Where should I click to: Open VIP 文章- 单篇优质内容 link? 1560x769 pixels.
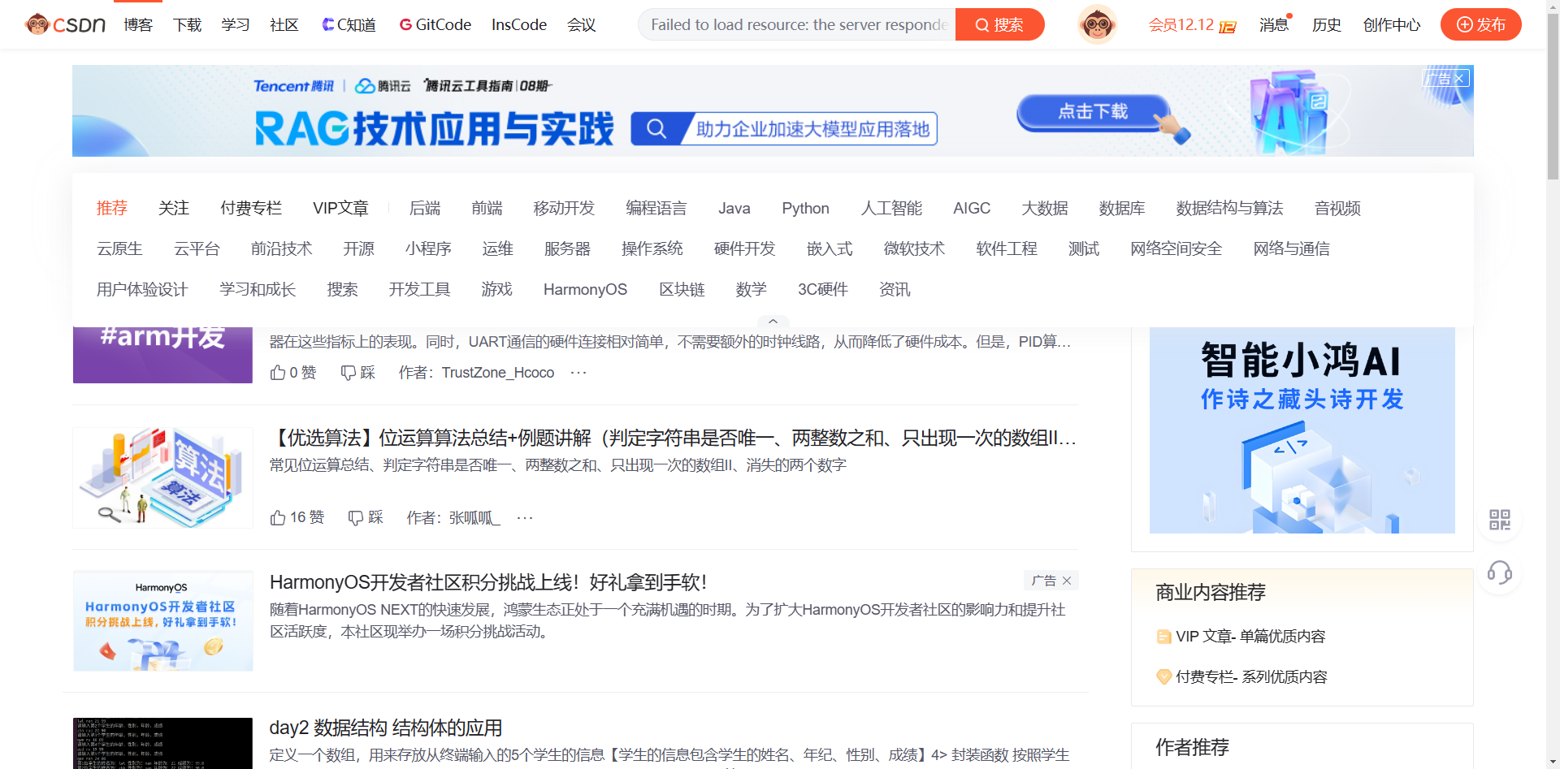[x=1250, y=636]
